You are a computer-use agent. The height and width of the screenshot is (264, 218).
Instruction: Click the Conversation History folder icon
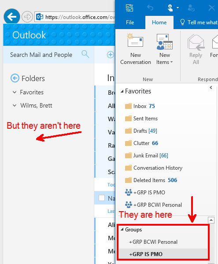click(128, 167)
